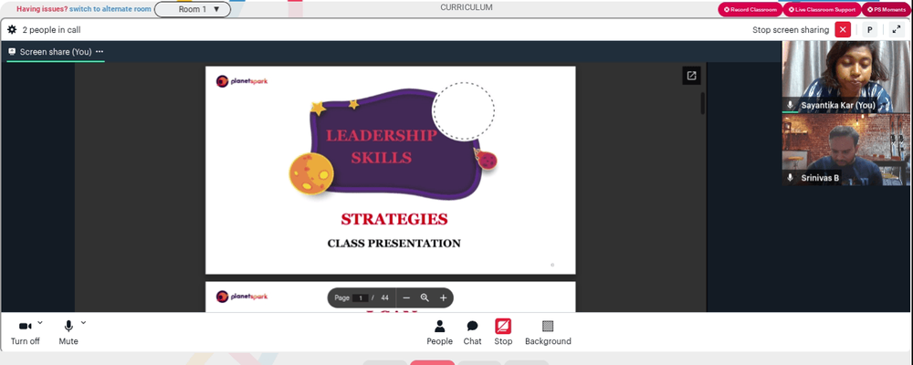Enter fullscreen with the expand arrows icon
The image size is (913, 365).
pos(896,30)
